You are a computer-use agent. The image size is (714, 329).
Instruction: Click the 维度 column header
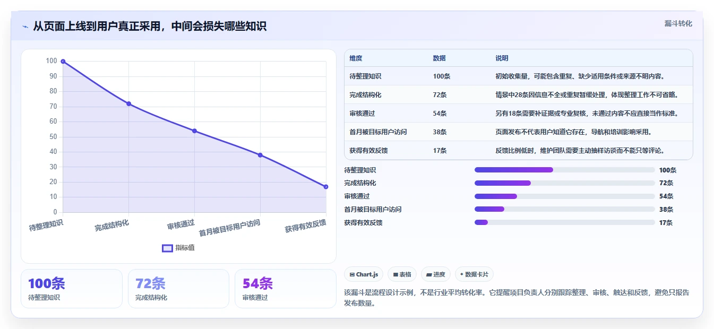(356, 58)
